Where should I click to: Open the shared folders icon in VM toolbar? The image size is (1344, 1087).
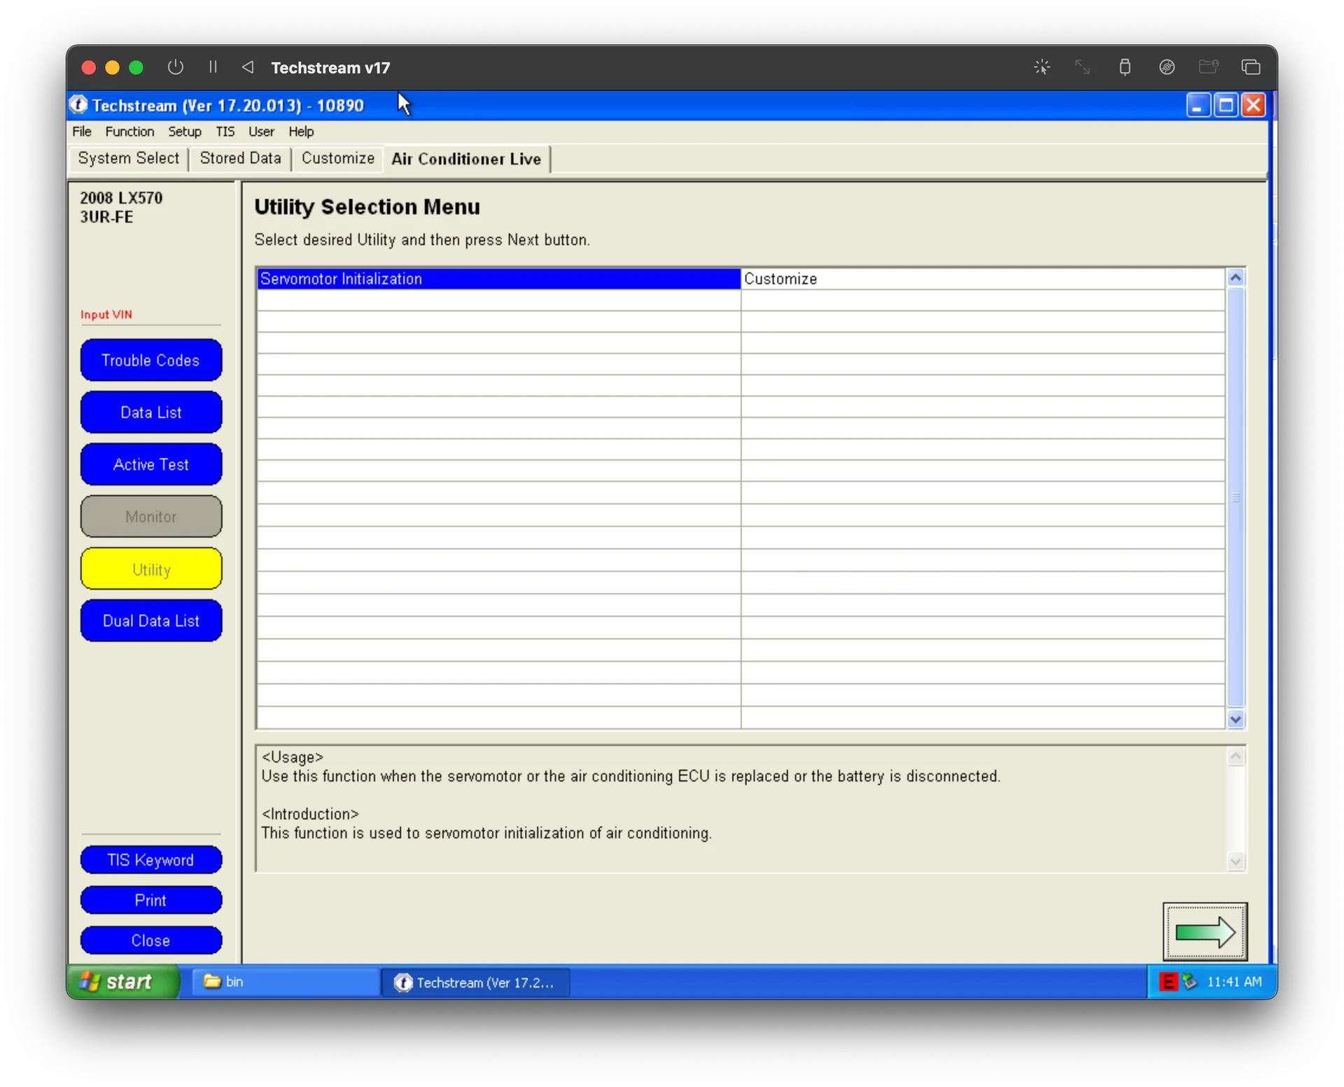[x=1208, y=67]
